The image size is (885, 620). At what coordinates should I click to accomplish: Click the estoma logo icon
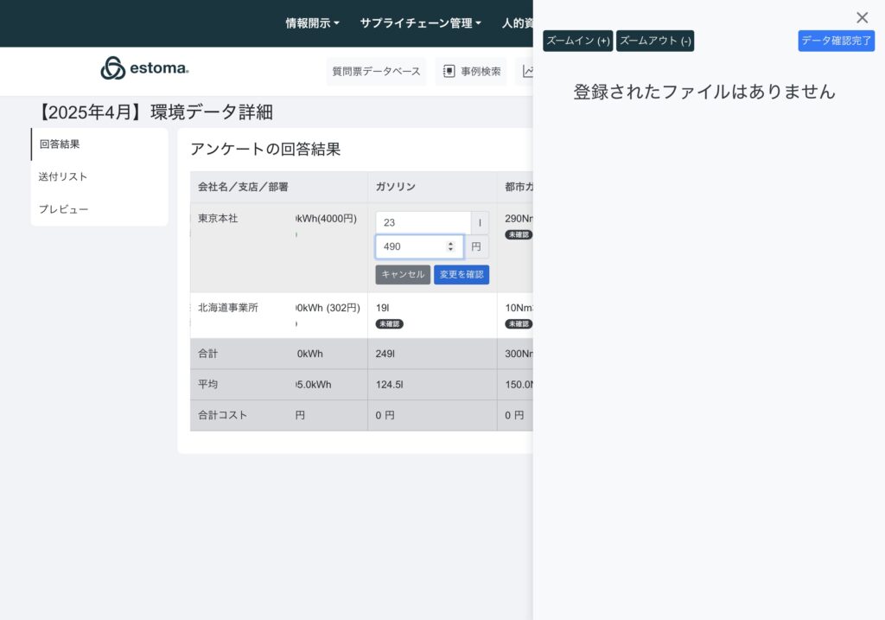[x=112, y=68]
